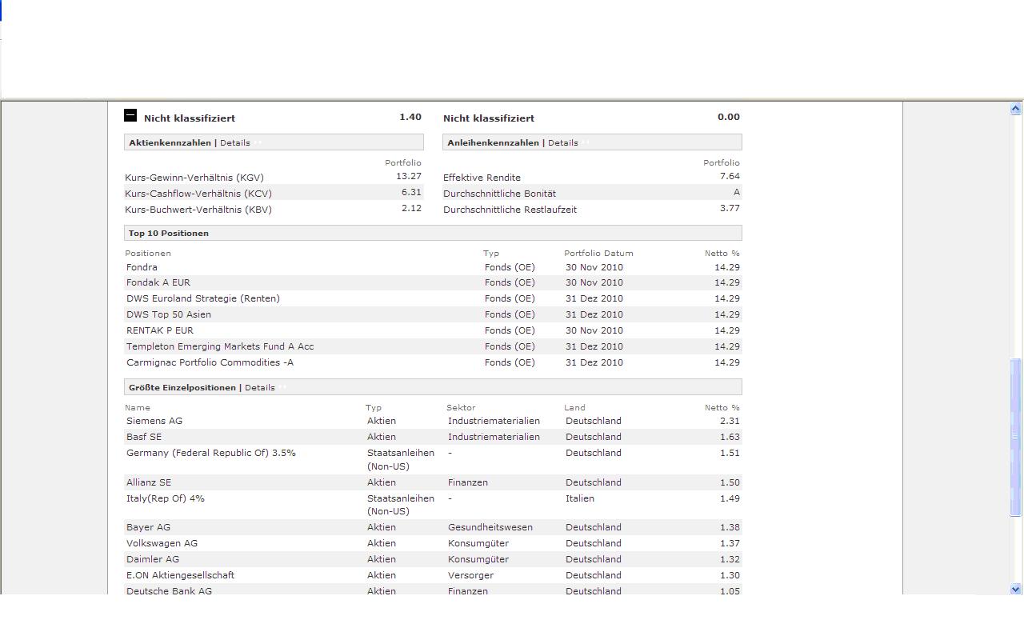
Task: Open Templeton Emerging Markets Fund A Acc
Action: [x=220, y=346]
